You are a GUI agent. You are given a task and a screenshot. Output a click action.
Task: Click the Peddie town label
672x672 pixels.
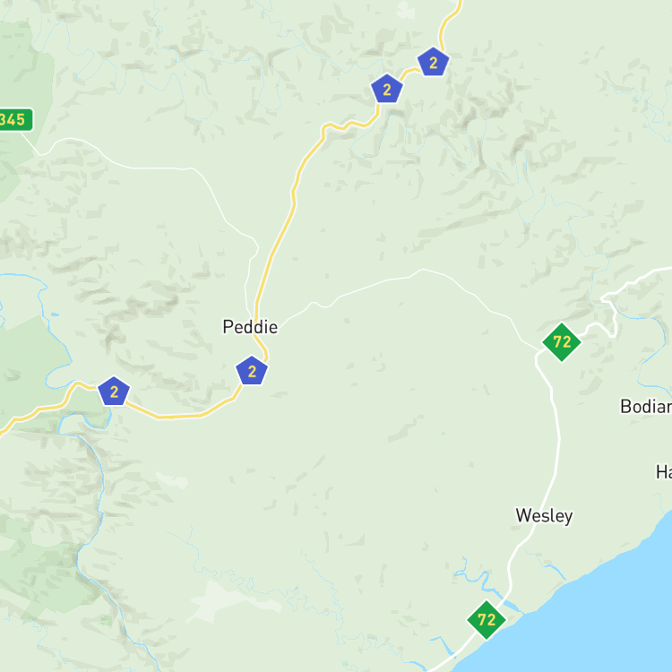point(250,327)
